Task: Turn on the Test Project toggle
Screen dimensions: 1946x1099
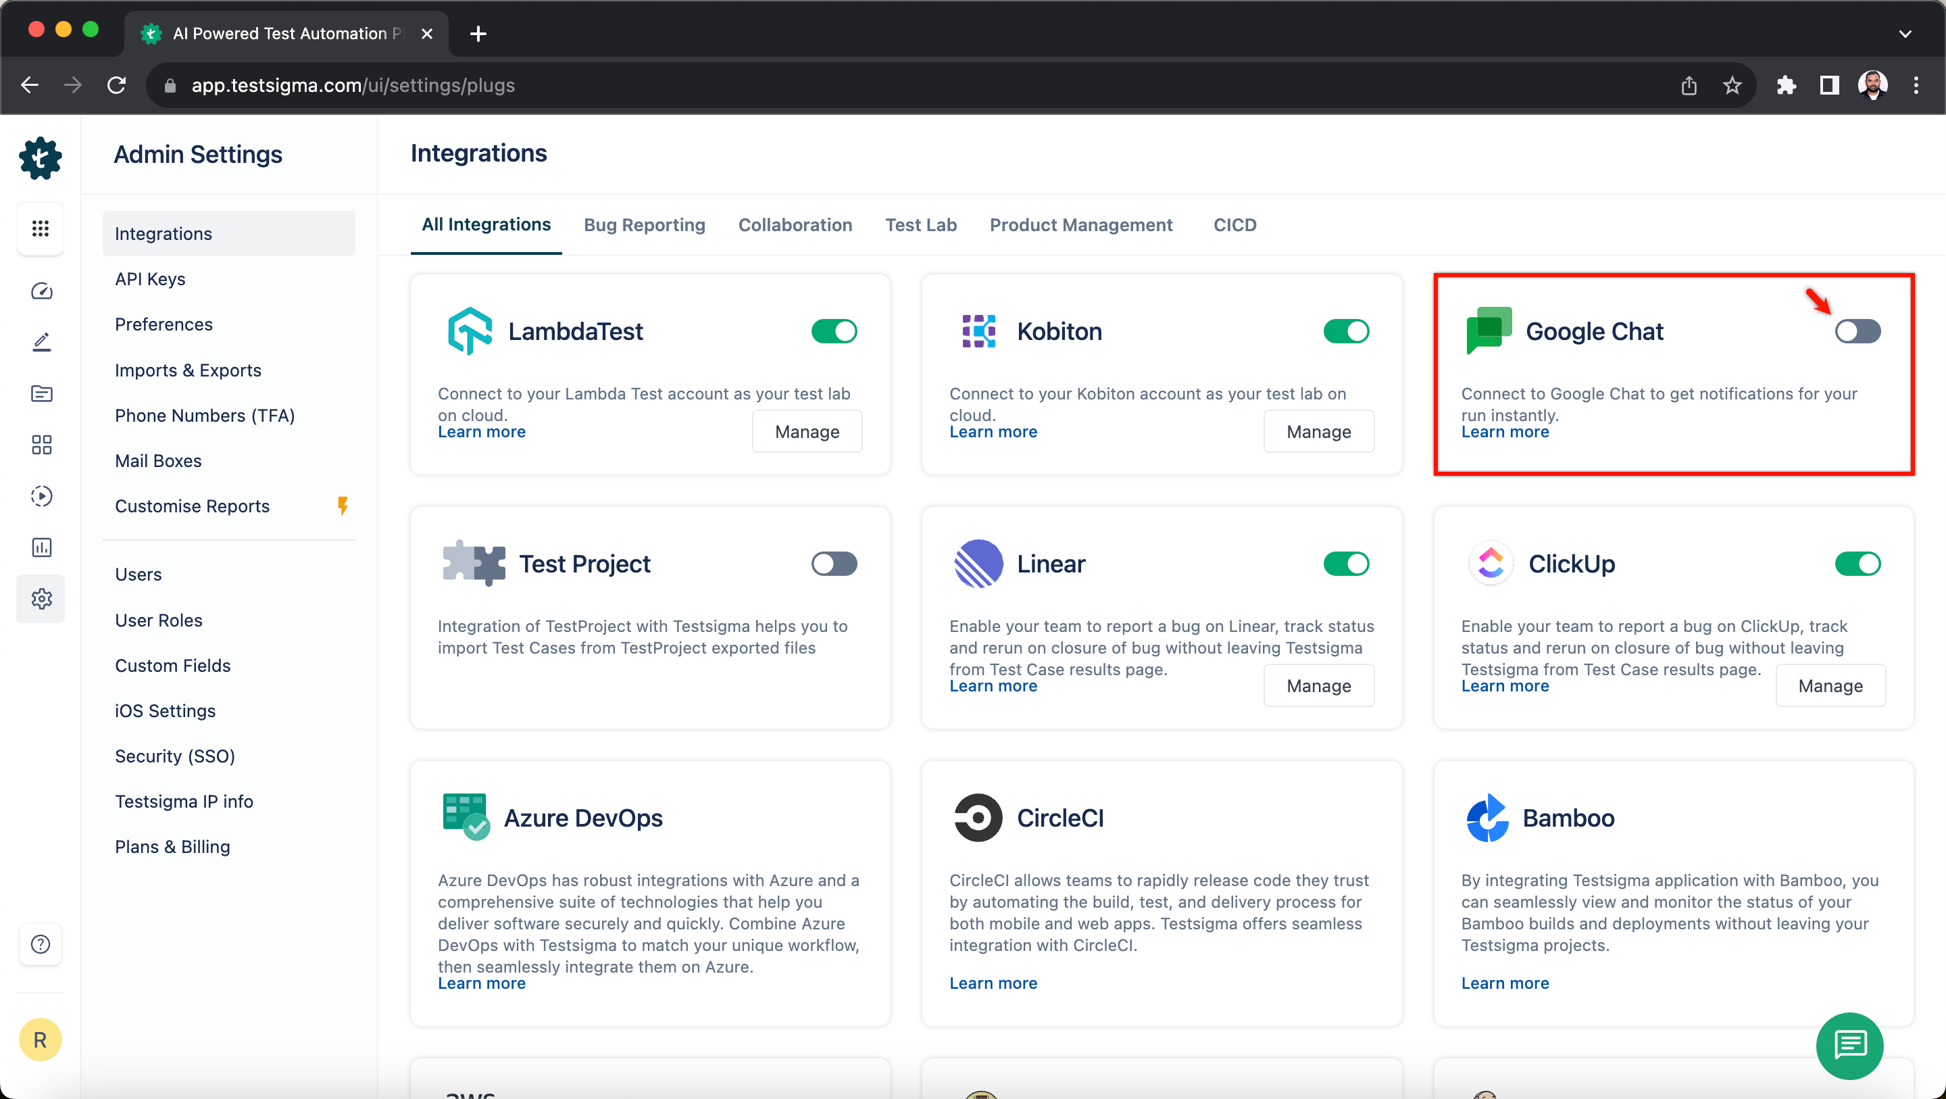Action: pyautogui.click(x=833, y=564)
